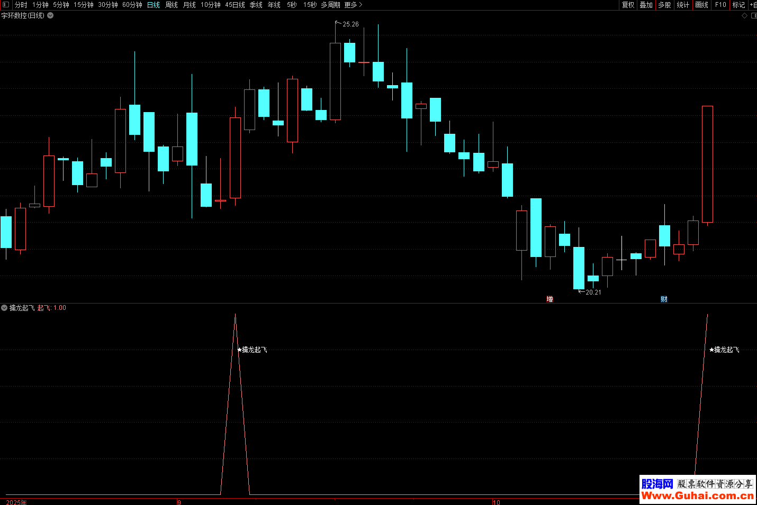Viewport: 757px width, 505px height.
Task: Click the blue 财 marker below the chart
Action: coord(664,299)
